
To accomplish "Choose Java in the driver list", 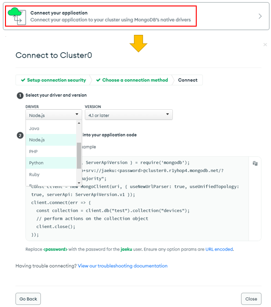I will [51, 128].
